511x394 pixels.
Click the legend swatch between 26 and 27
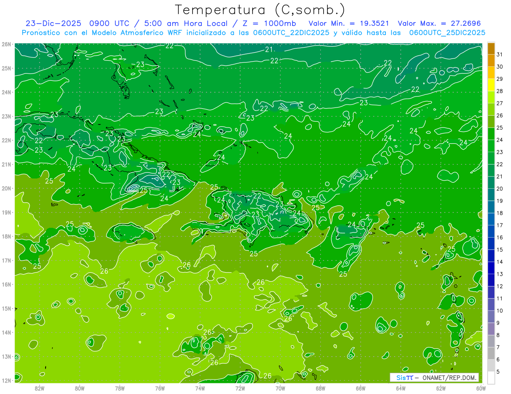[491, 109]
